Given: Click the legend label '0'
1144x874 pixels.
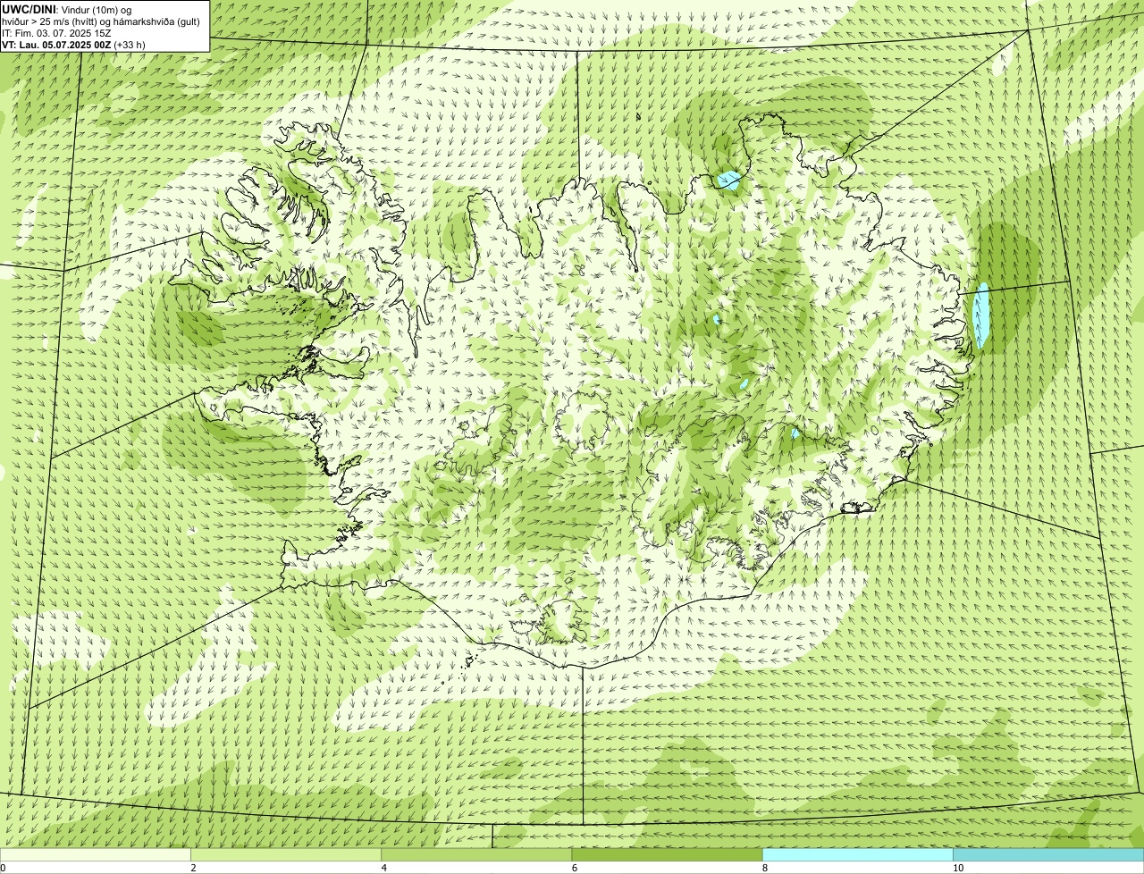Looking at the screenshot, I should pyautogui.click(x=3, y=868).
